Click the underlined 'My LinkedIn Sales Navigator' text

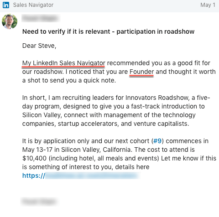click(x=64, y=63)
